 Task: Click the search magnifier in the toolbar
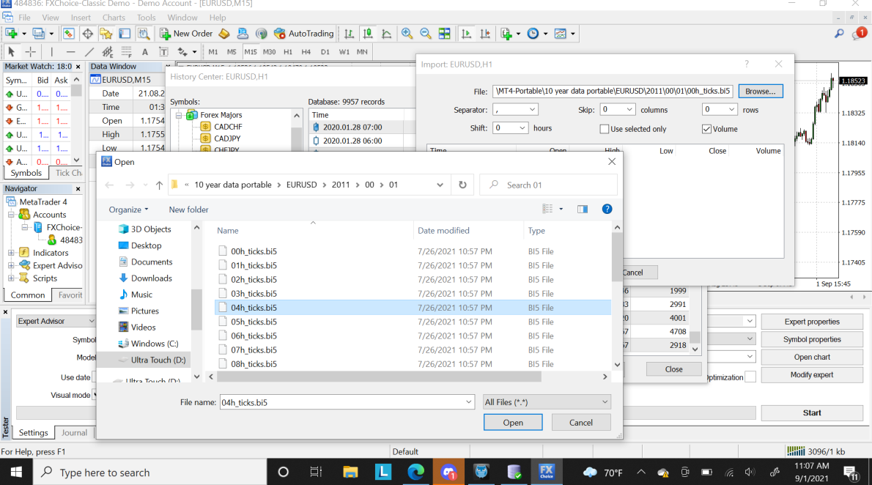[x=839, y=34]
